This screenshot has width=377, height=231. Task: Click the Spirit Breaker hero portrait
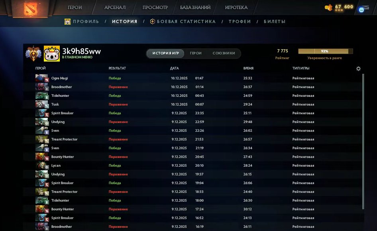pos(42,113)
